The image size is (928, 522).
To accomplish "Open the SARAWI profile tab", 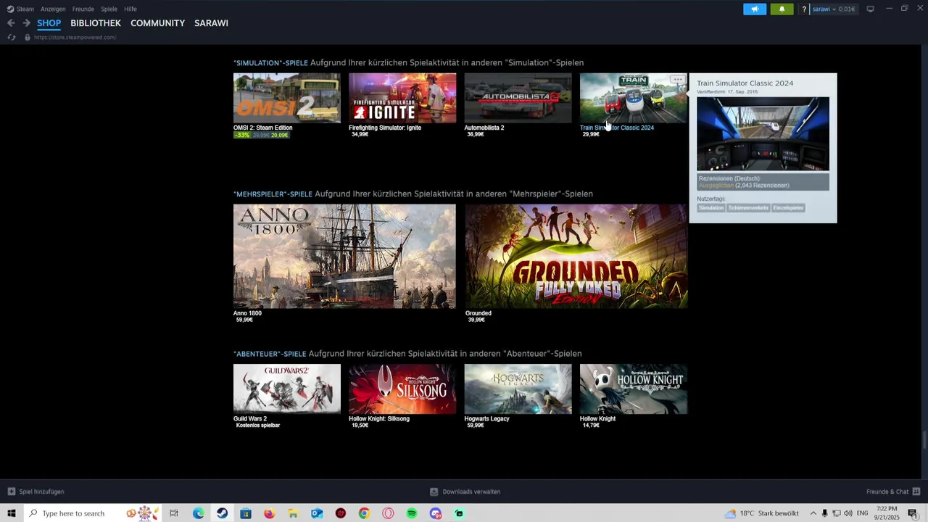I will click(x=211, y=23).
